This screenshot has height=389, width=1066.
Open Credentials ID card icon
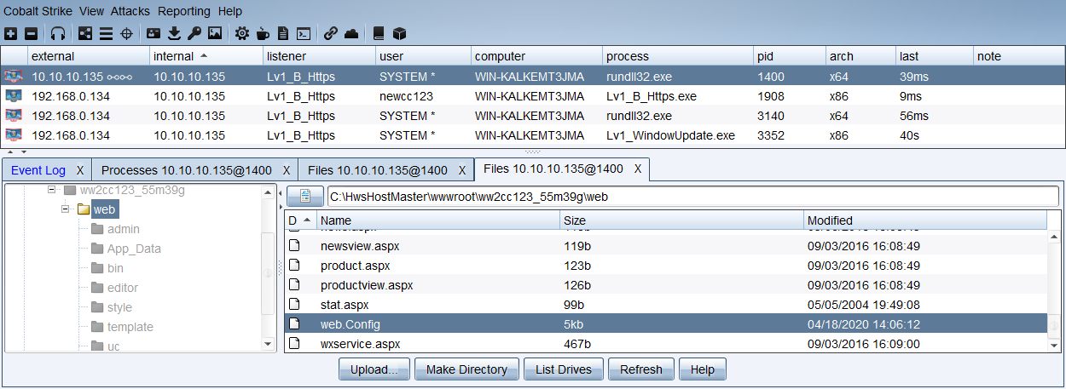154,34
